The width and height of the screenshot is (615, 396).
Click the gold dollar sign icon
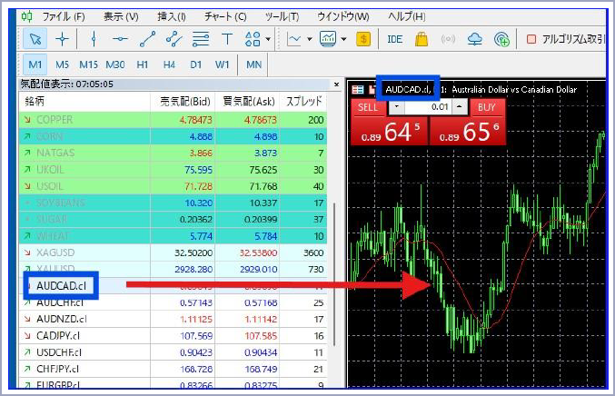pos(363,39)
